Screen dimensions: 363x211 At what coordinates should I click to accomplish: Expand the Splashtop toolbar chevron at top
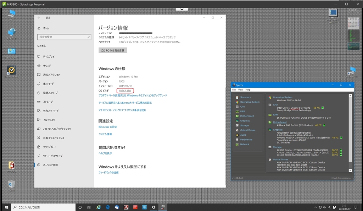(182, 9)
